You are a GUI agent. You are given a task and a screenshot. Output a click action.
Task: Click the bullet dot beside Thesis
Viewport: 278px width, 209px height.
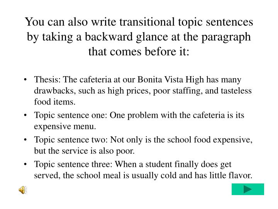pos(25,80)
